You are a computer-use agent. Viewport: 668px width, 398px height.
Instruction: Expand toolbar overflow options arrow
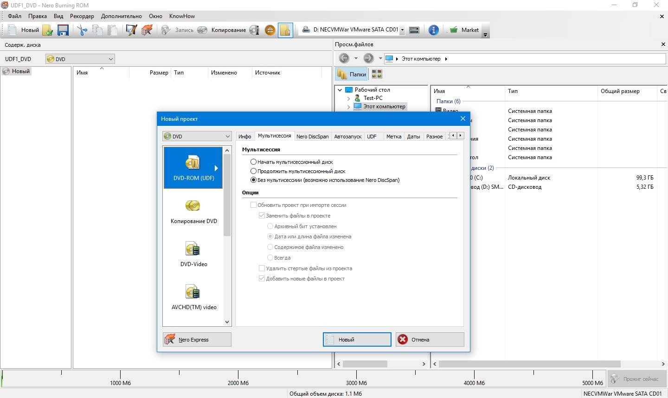485,35
